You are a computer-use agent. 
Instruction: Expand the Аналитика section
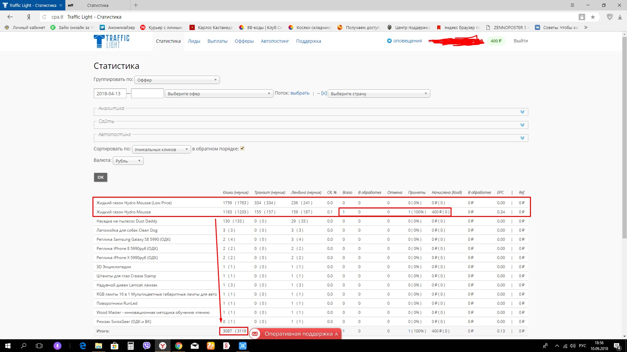(522, 112)
